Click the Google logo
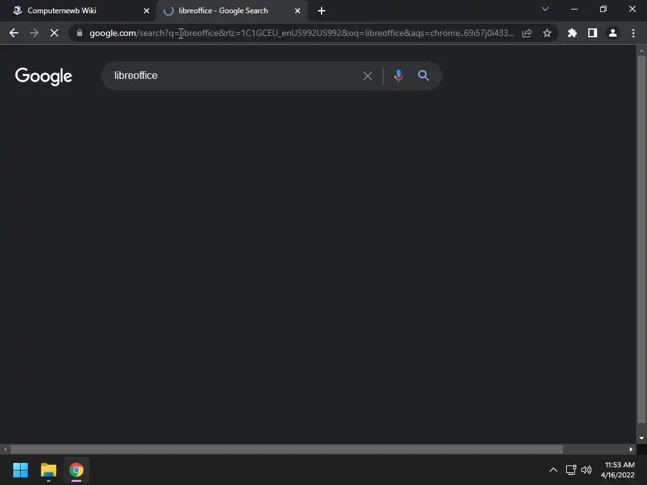The height and width of the screenshot is (485, 647). point(44,76)
